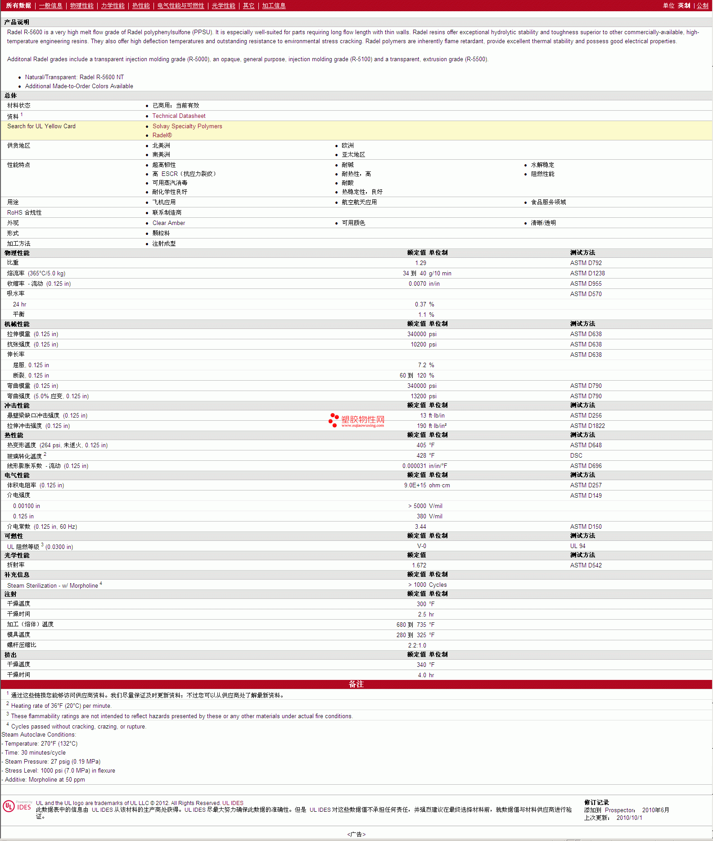Viewport: 713px width, 841px height.
Task: Select 英制 units
Action: (x=684, y=5)
